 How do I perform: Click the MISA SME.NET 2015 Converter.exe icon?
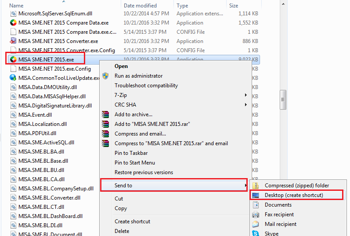coord(13,41)
